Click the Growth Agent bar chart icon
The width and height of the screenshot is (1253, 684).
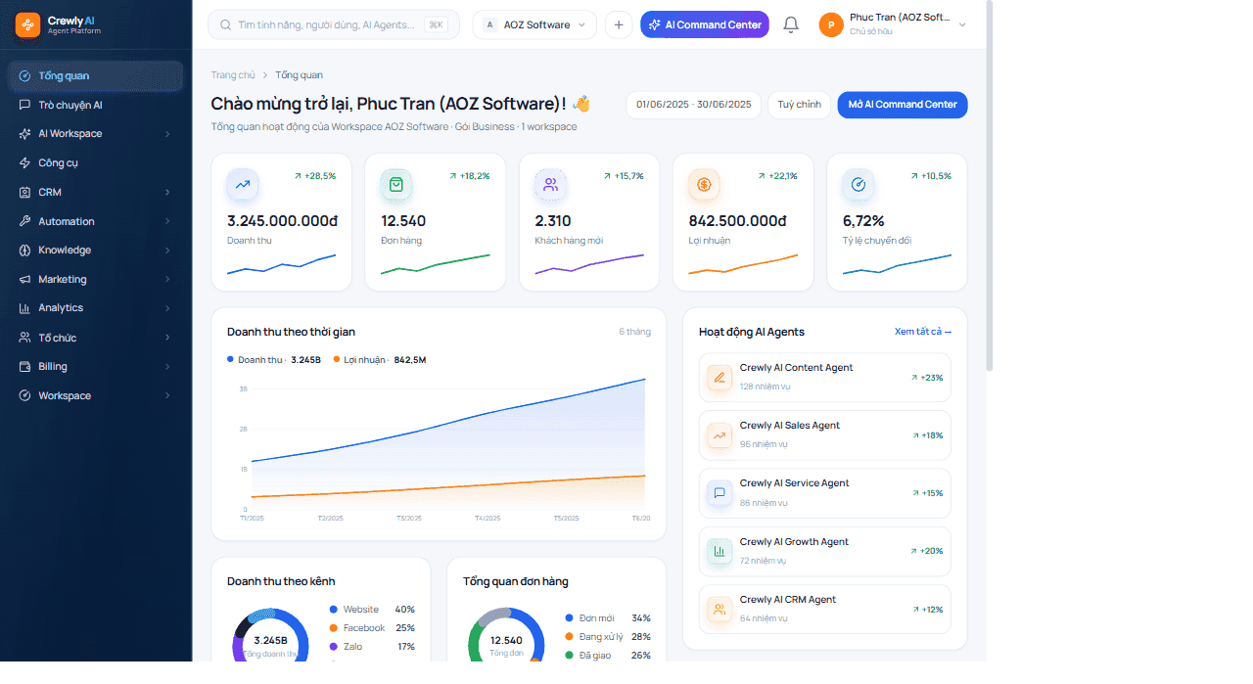coord(719,551)
